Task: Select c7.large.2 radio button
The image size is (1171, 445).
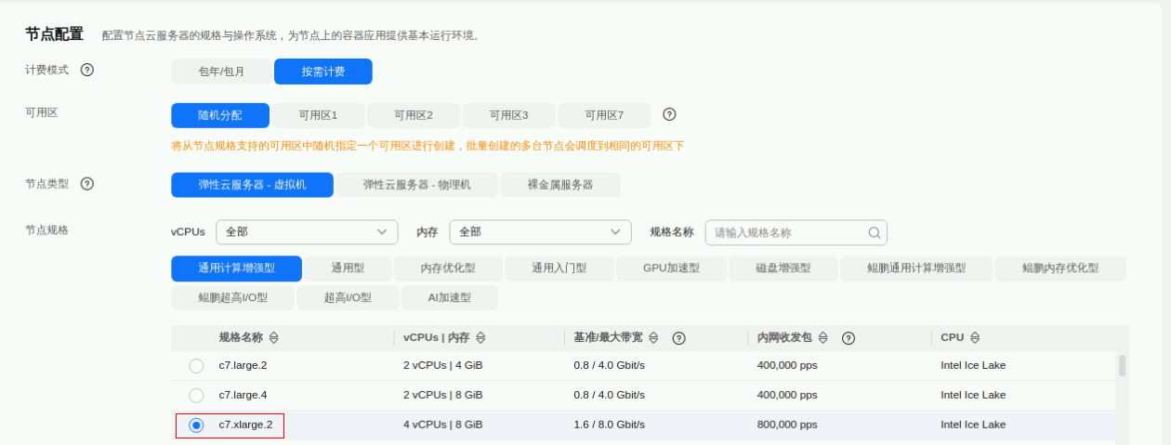Action: pos(196,366)
